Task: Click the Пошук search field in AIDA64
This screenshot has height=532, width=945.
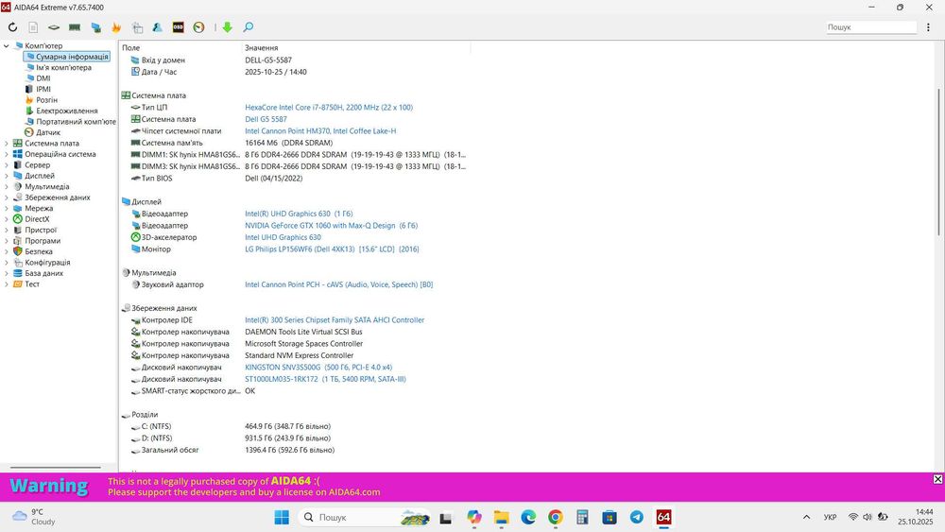Action: pos(871,27)
